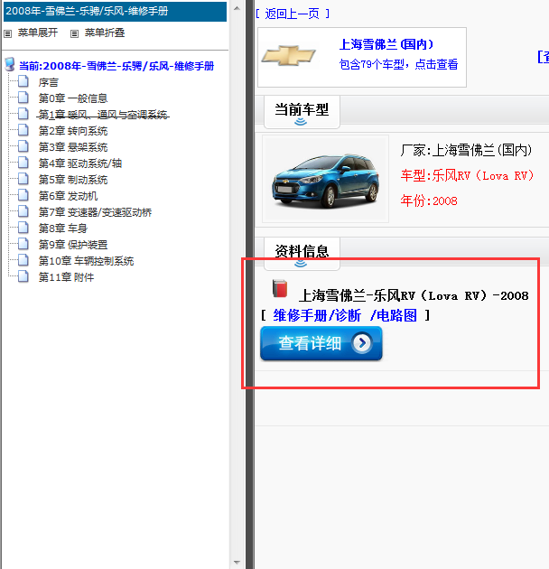Image resolution: width=549 pixels, height=569 pixels.
Task: Collapse all menus with 菜单折叠
Action: click(x=105, y=33)
